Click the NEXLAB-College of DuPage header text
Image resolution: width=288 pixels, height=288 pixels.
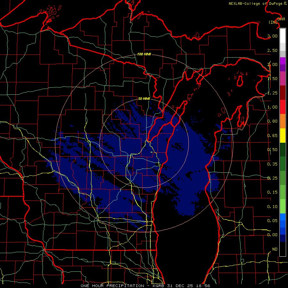click(257, 4)
